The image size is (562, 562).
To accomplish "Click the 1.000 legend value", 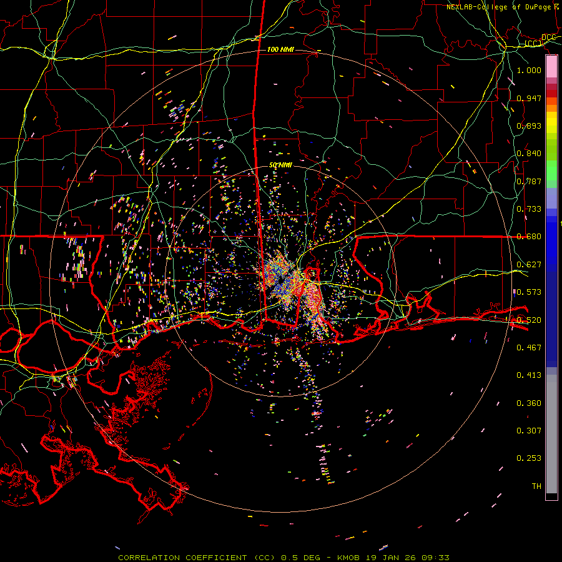I will (x=529, y=70).
